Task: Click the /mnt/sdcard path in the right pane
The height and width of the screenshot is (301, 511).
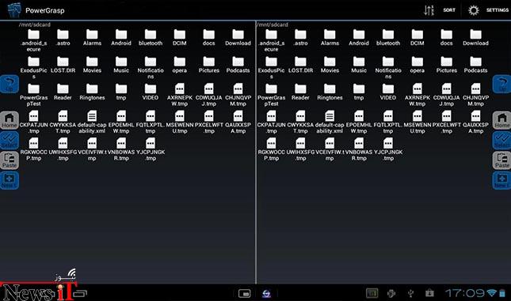Action: point(273,24)
